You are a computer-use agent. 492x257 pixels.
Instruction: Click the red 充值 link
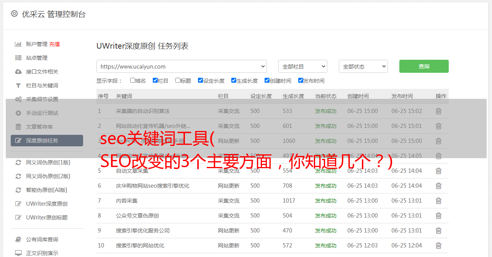coord(54,44)
